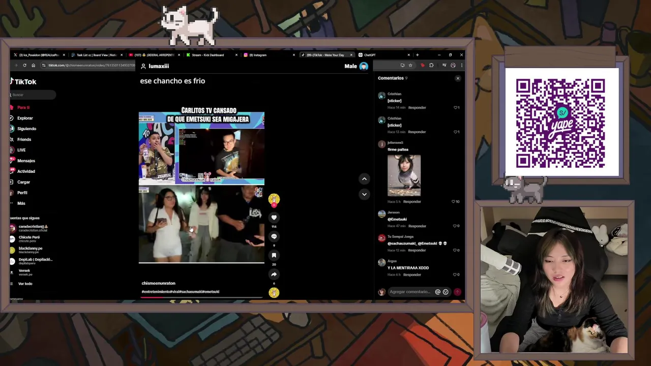Like Cristhian's sticker comment from 14 min ago

457,108
